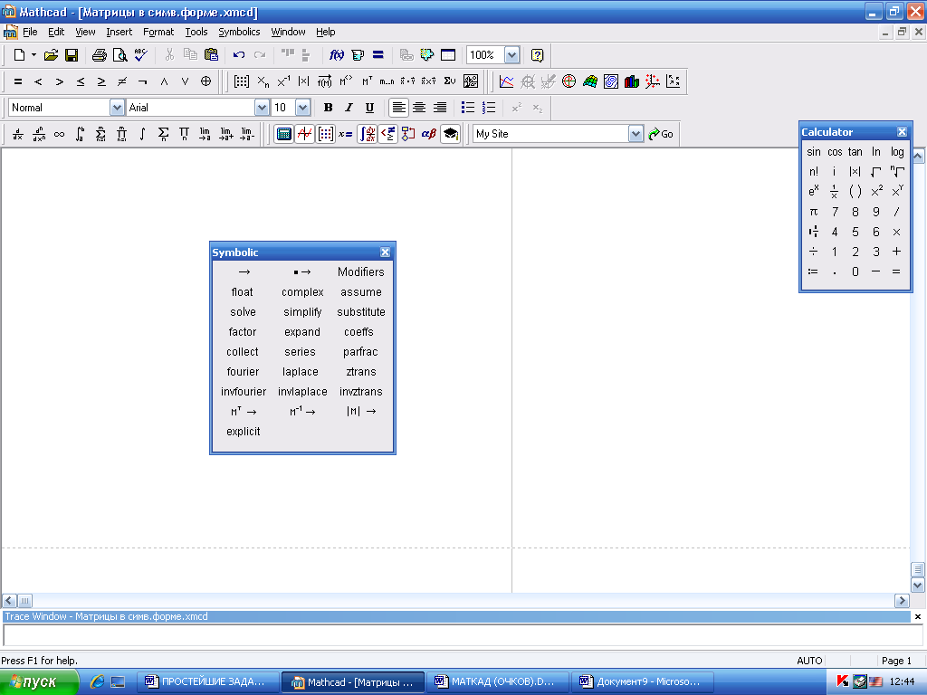Click the laplace keyword in Symbolic palette
The image size is (927, 695).
pyautogui.click(x=301, y=372)
